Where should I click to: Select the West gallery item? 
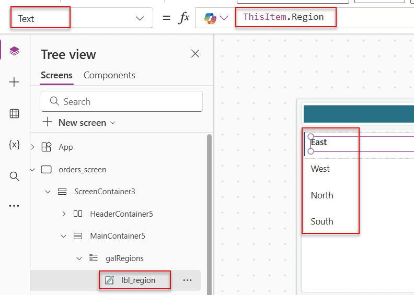(320, 169)
